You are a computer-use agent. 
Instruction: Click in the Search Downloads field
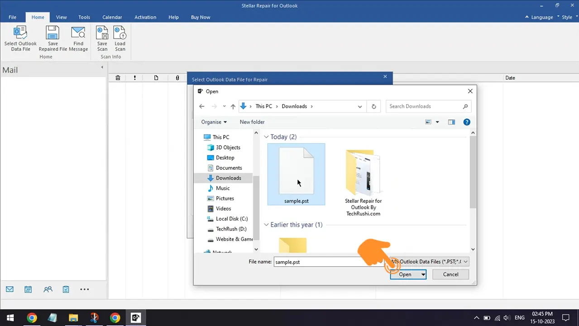coord(425,106)
